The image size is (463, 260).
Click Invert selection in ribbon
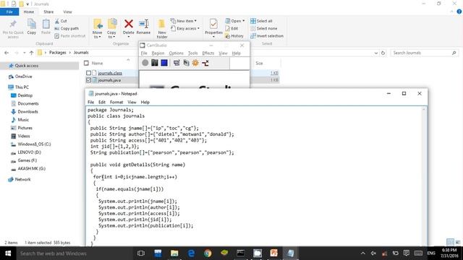click(x=267, y=36)
